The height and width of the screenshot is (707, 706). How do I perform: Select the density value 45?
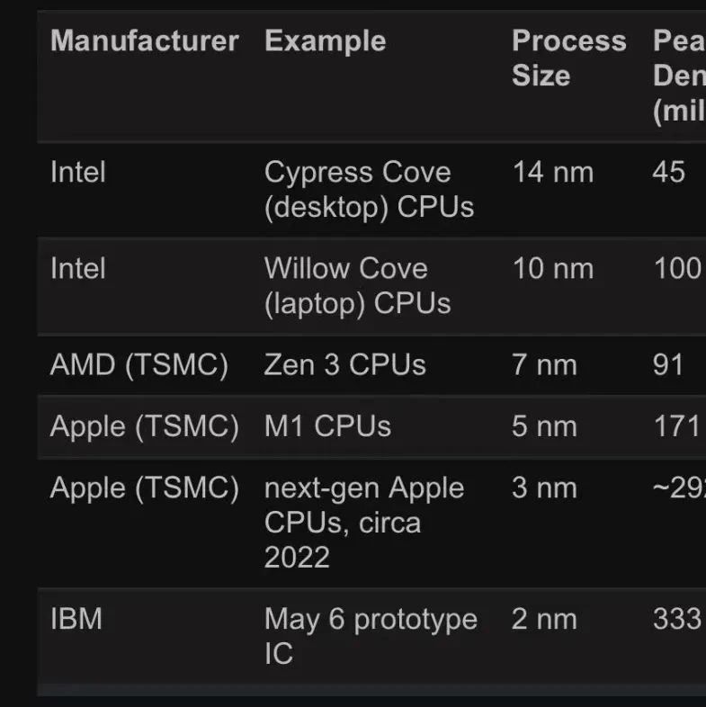click(x=668, y=172)
